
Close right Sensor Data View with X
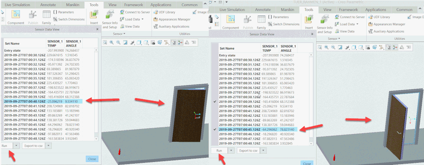[x=312, y=34]
